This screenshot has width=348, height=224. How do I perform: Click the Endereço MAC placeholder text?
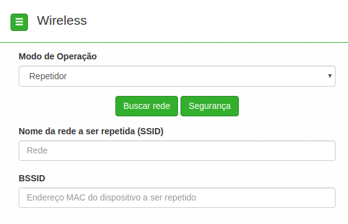click(112, 197)
